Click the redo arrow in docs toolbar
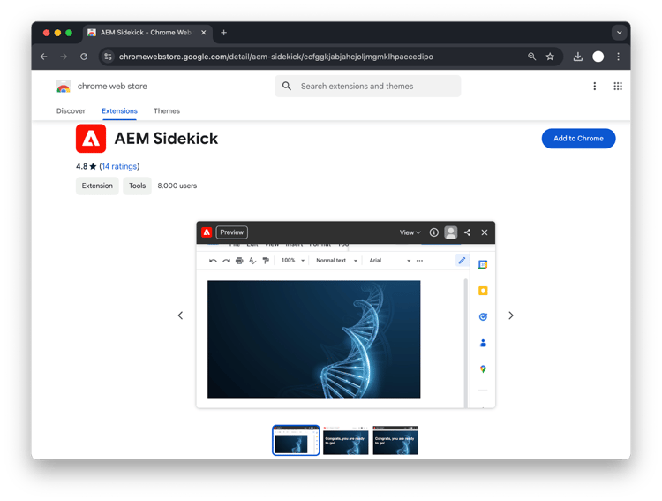Image resolution: width=662 pixels, height=501 pixels. coord(226,261)
